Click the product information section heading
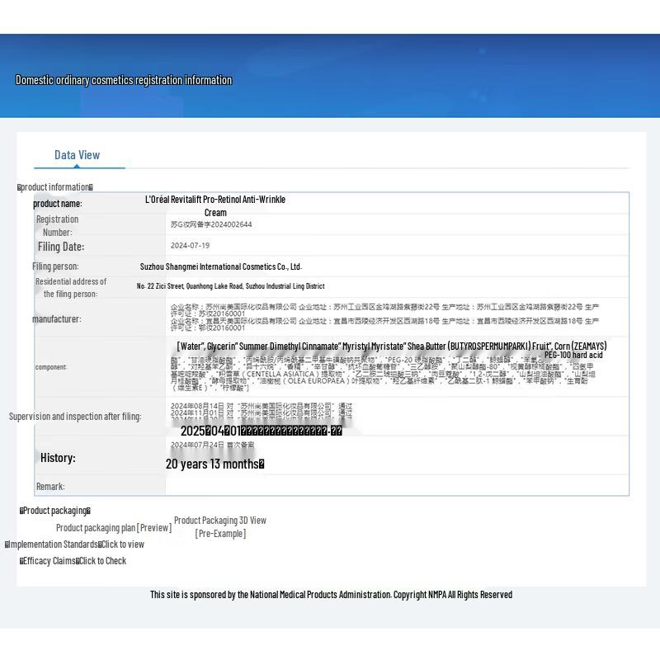Image resolution: width=660 pixels, height=660 pixels. point(55,187)
